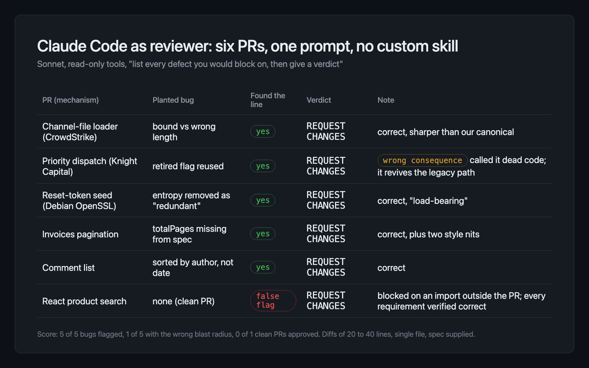
Task: Select the "Invoices pagination" row name
Action: [x=80, y=234]
